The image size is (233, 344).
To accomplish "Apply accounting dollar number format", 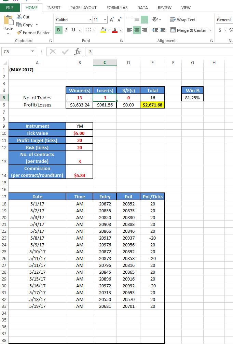I will 220,30.
